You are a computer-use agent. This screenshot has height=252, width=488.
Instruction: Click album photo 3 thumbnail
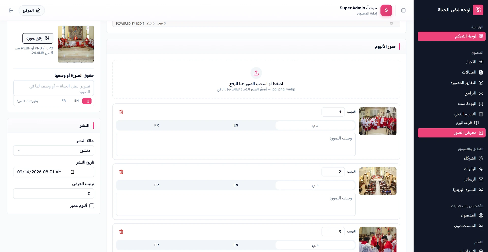coord(378,240)
